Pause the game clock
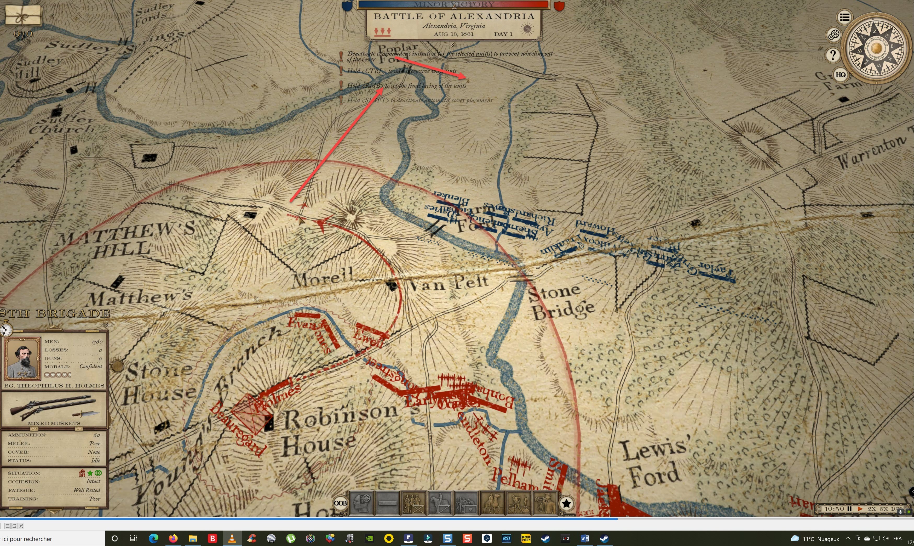914x546 pixels. [x=849, y=509]
